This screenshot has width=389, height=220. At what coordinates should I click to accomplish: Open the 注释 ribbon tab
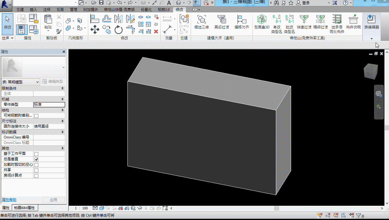pyautogui.click(x=47, y=9)
